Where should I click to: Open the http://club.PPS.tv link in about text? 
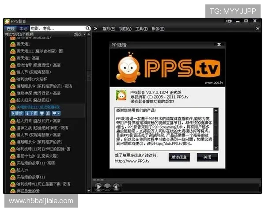(x=169, y=144)
